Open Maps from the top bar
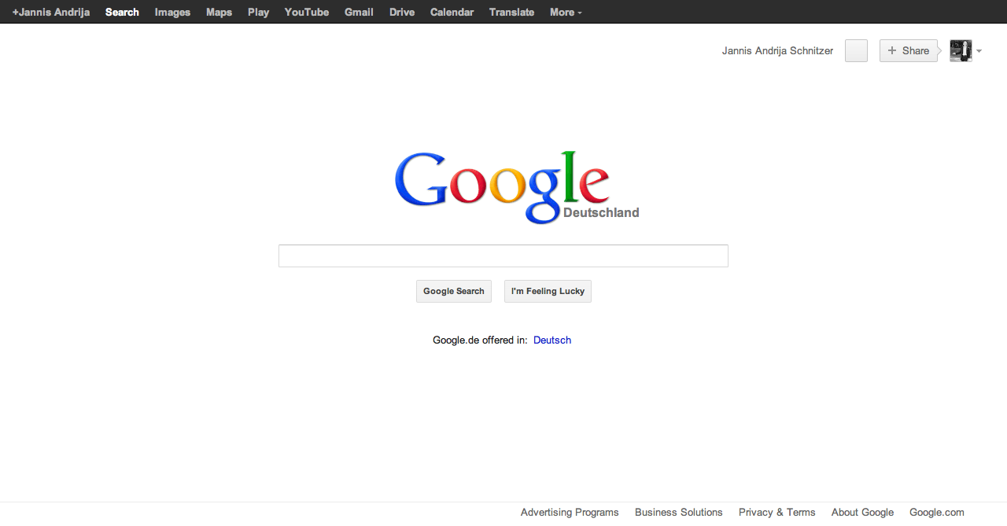 [x=219, y=12]
